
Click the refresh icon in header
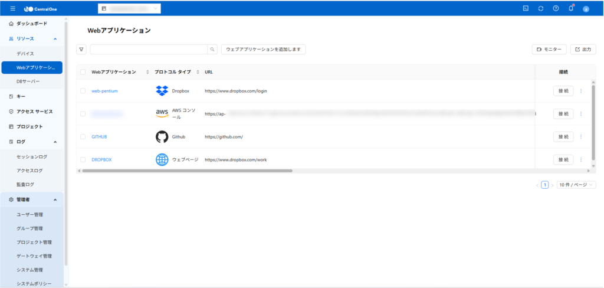point(541,8)
